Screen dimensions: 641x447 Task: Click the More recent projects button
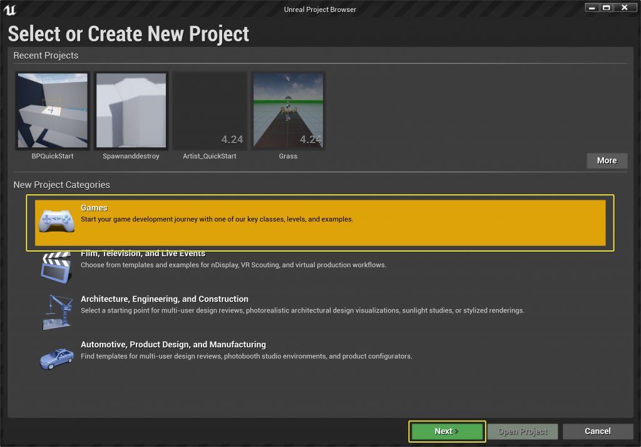607,161
